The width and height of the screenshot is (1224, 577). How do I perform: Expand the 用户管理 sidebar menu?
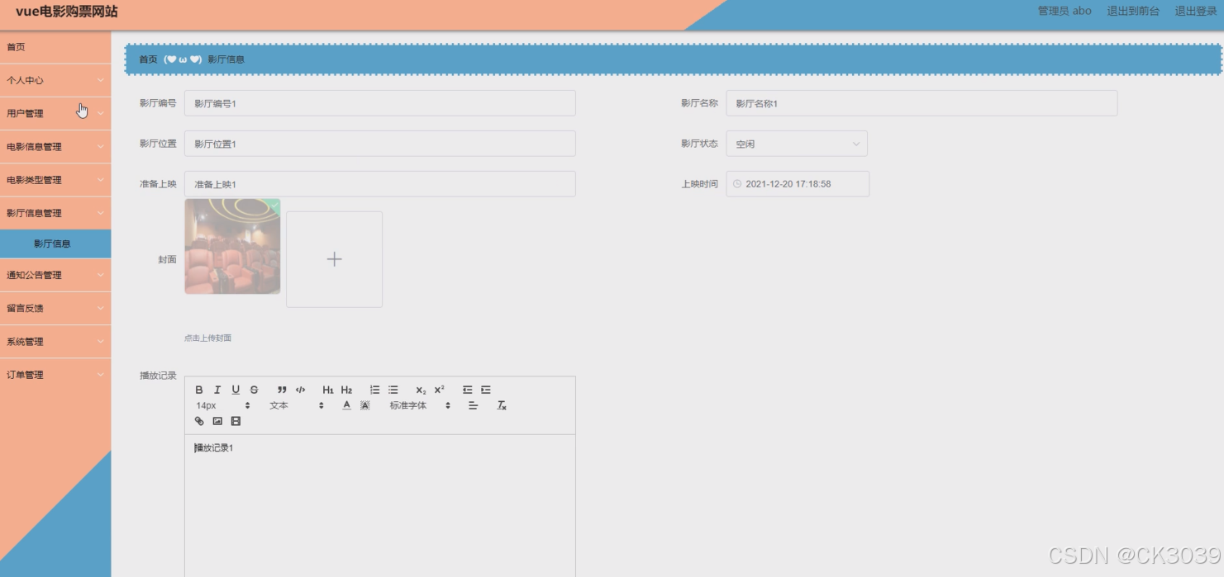click(55, 113)
